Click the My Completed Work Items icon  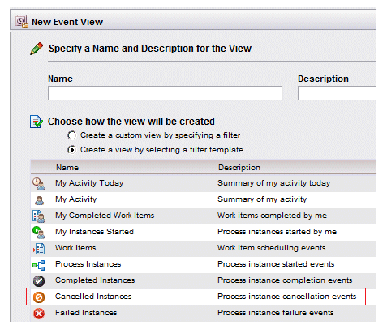pyautogui.click(x=39, y=216)
